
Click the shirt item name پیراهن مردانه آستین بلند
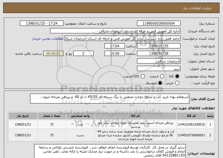point(136,125)
